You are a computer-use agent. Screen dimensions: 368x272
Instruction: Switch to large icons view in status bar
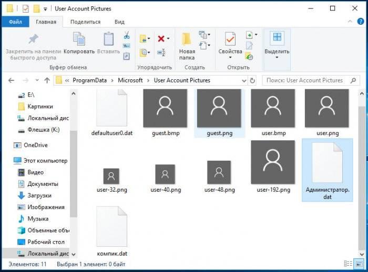point(359,264)
